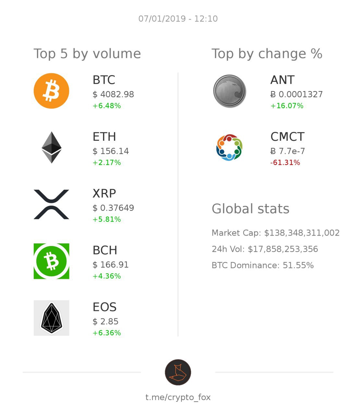356x416 pixels.
Task: Select the ETH ticker label
Action: pyautogui.click(x=104, y=136)
